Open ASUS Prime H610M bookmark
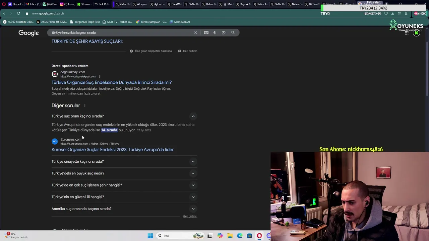Screen dimensions: 429x241 click(52, 22)
